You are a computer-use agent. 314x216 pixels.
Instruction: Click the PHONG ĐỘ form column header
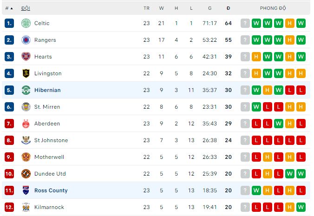point(273,8)
